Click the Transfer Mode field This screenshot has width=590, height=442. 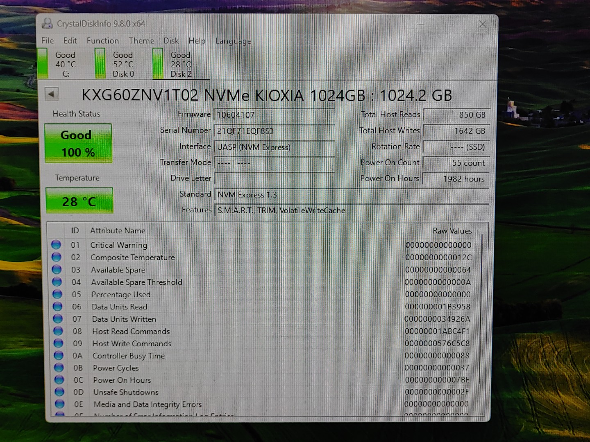(x=274, y=163)
